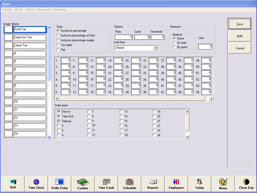Viewport: 257px width, 193px height.
Task: Open the Restaurant menu
Action: point(44,10)
